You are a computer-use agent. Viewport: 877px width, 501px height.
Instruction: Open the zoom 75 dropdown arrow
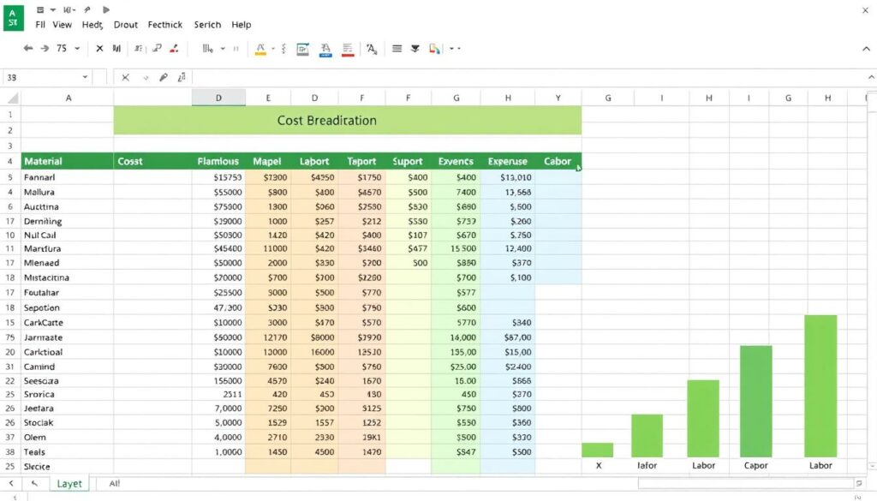pyautogui.click(x=77, y=49)
